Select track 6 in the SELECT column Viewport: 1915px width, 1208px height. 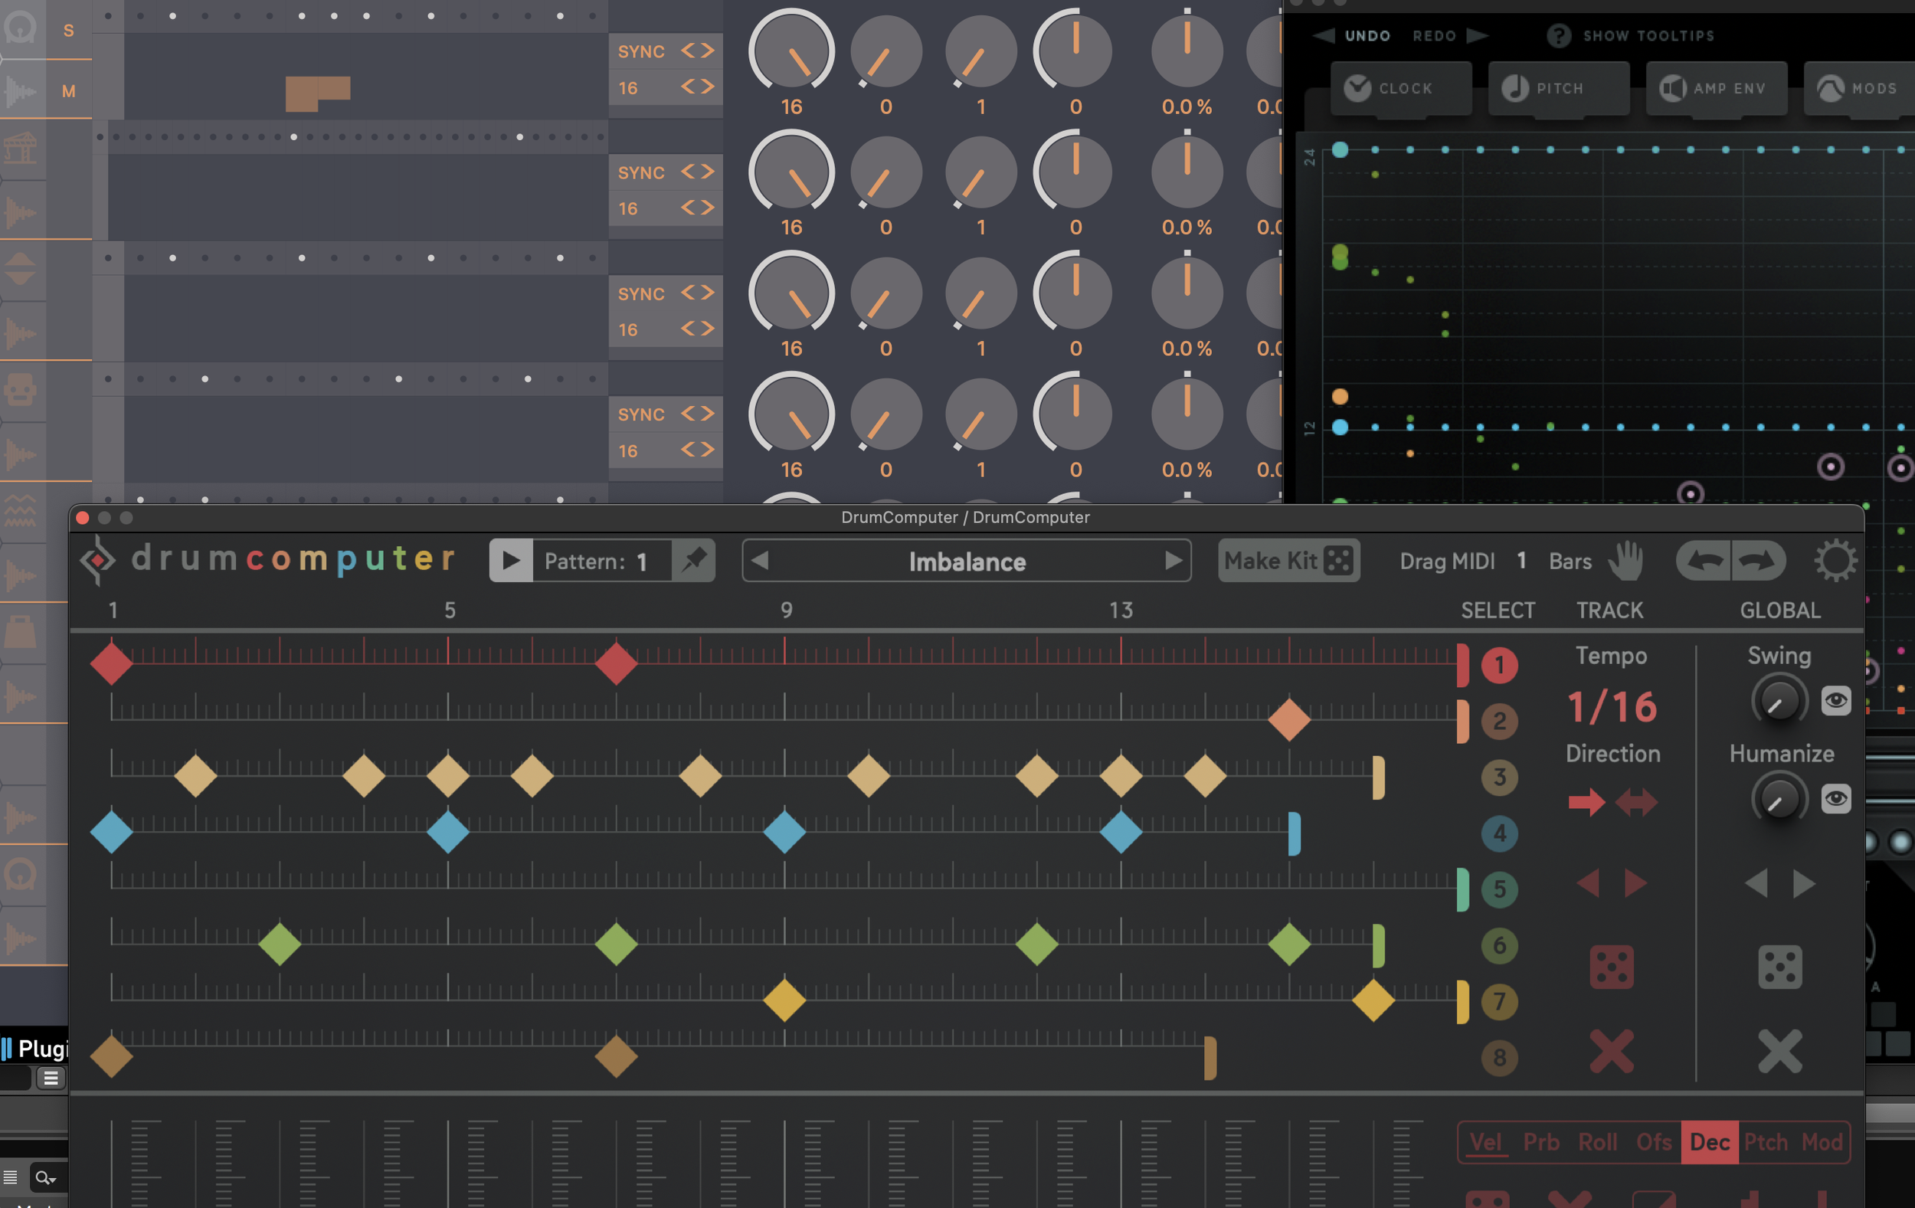point(1499,944)
